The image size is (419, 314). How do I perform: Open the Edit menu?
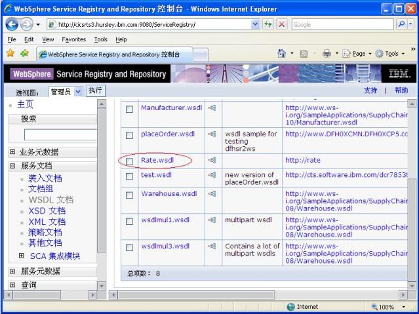point(29,39)
